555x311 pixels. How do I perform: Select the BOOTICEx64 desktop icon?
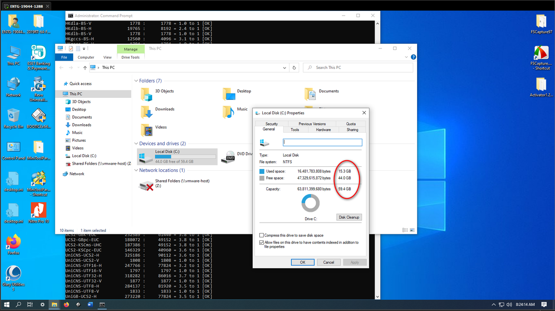(x=39, y=118)
